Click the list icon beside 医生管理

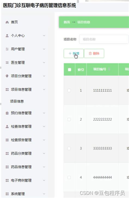(x=7, y=63)
